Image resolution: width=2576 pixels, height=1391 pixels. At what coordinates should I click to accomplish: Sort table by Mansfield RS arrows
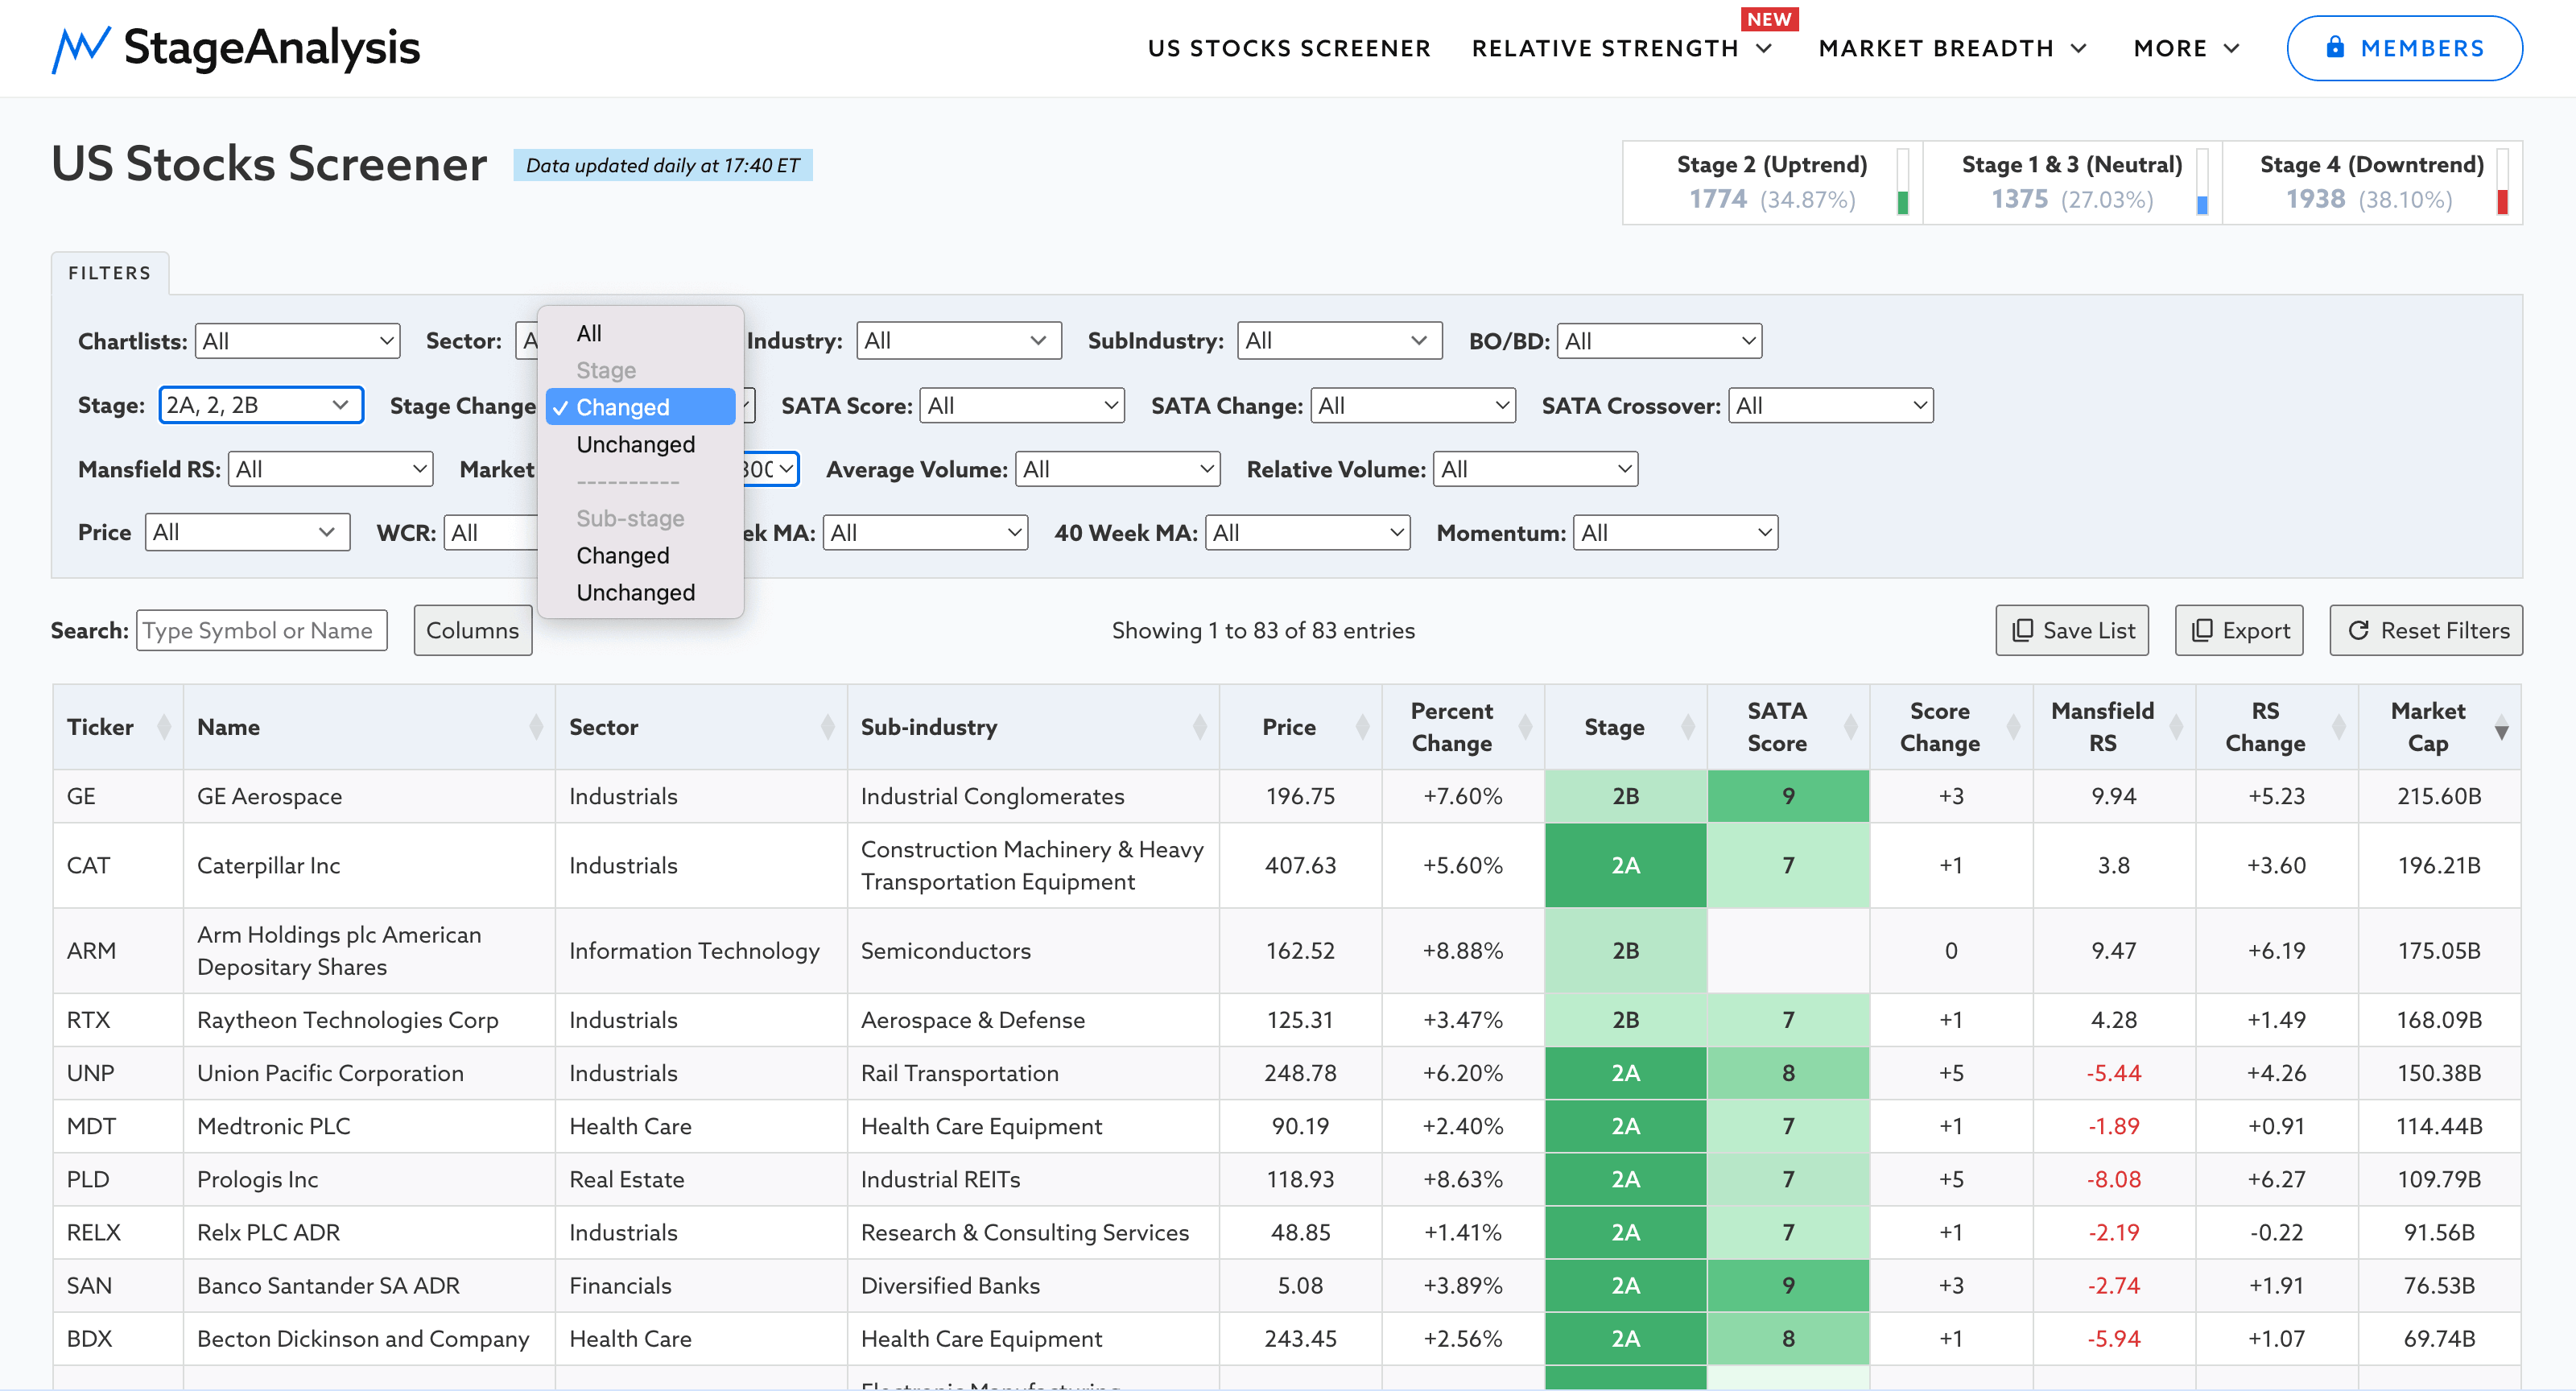pyautogui.click(x=2176, y=727)
